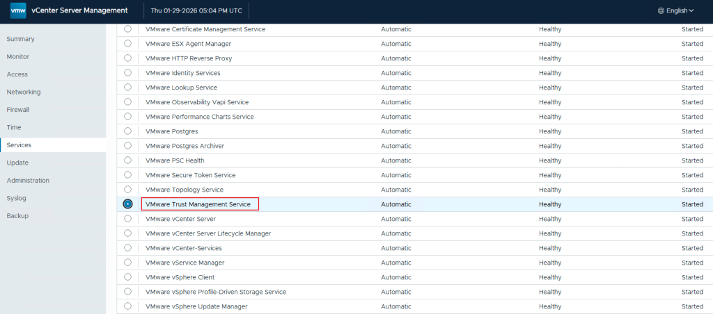Click the VMware vmw logo icon
Screen dimensions: 713x314
pyautogui.click(x=18, y=10)
